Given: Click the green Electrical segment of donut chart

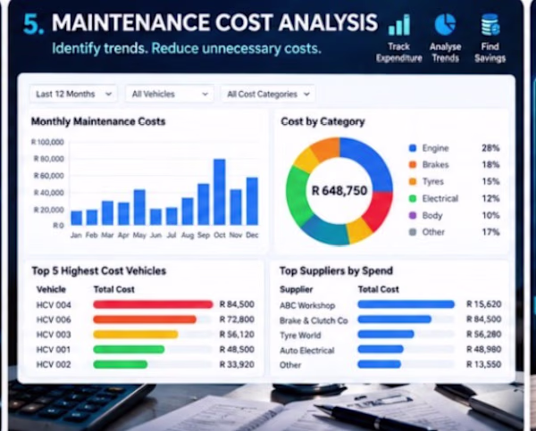Looking at the screenshot, I should tap(297, 195).
